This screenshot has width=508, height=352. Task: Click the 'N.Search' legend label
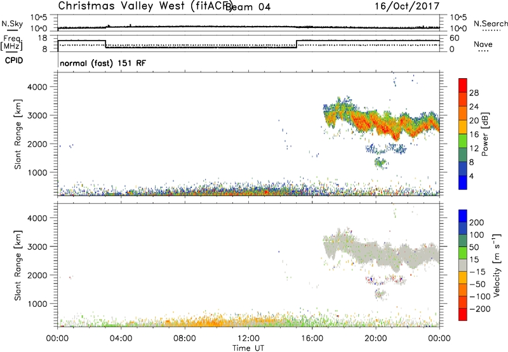click(490, 24)
